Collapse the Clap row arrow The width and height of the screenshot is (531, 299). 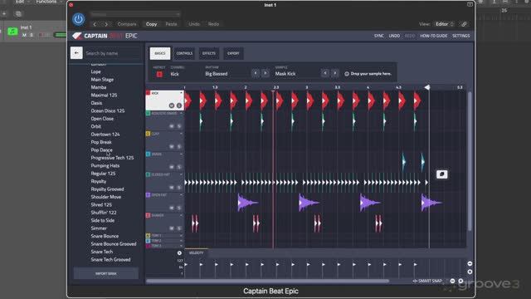pos(181,134)
